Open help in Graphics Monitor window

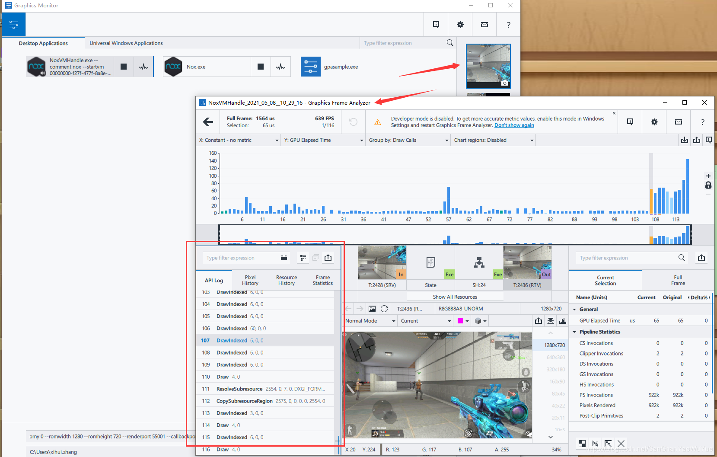point(508,25)
